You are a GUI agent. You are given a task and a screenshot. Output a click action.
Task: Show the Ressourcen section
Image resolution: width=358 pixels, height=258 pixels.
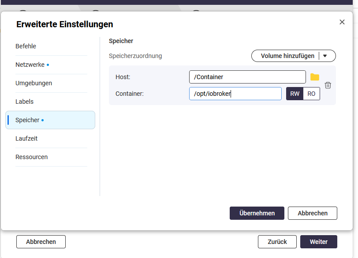coord(31,157)
